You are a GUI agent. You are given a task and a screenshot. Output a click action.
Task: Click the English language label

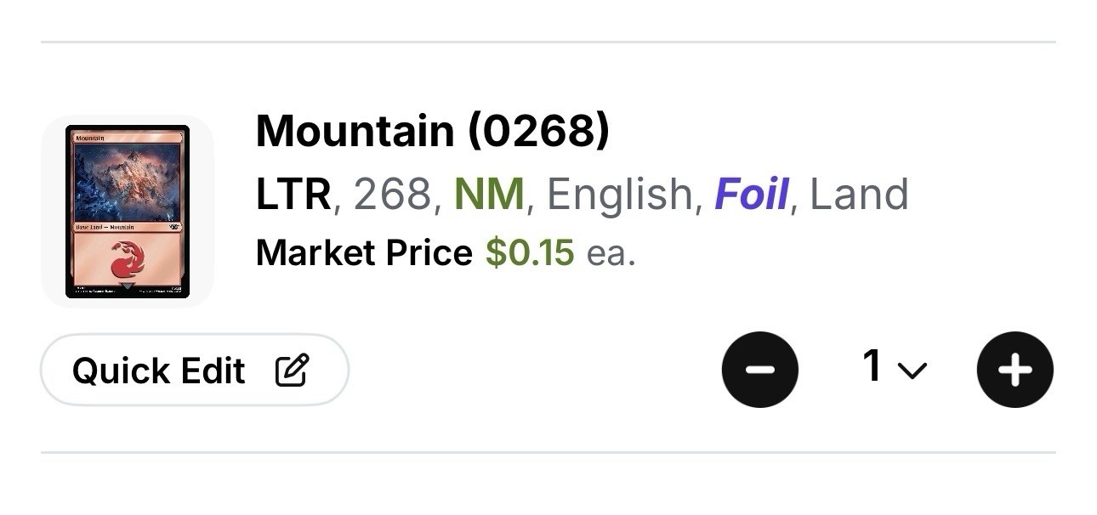[620, 195]
